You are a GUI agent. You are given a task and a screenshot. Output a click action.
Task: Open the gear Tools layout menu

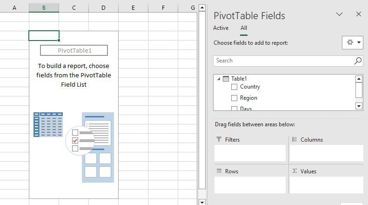(x=352, y=42)
